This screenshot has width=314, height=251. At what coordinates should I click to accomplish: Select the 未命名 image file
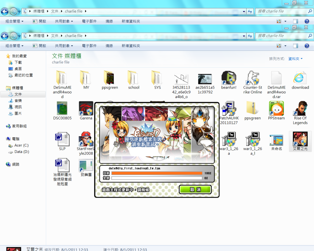[x=276, y=142]
